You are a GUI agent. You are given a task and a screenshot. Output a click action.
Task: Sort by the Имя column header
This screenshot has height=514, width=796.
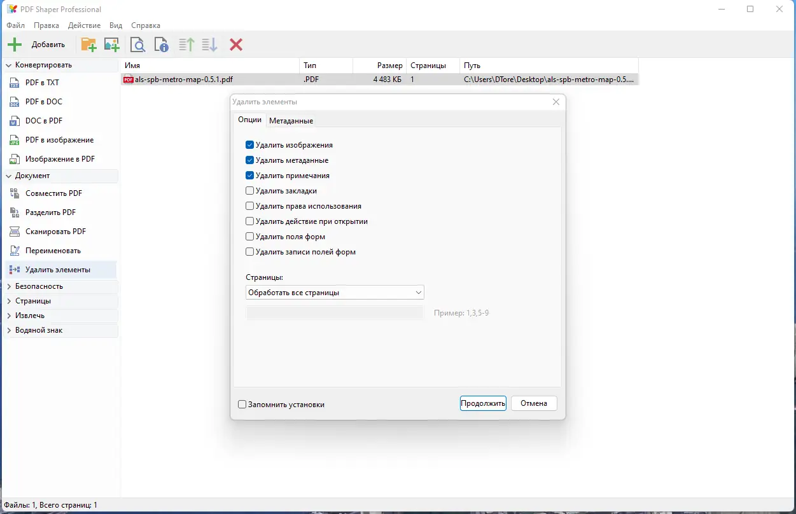[x=210, y=66]
